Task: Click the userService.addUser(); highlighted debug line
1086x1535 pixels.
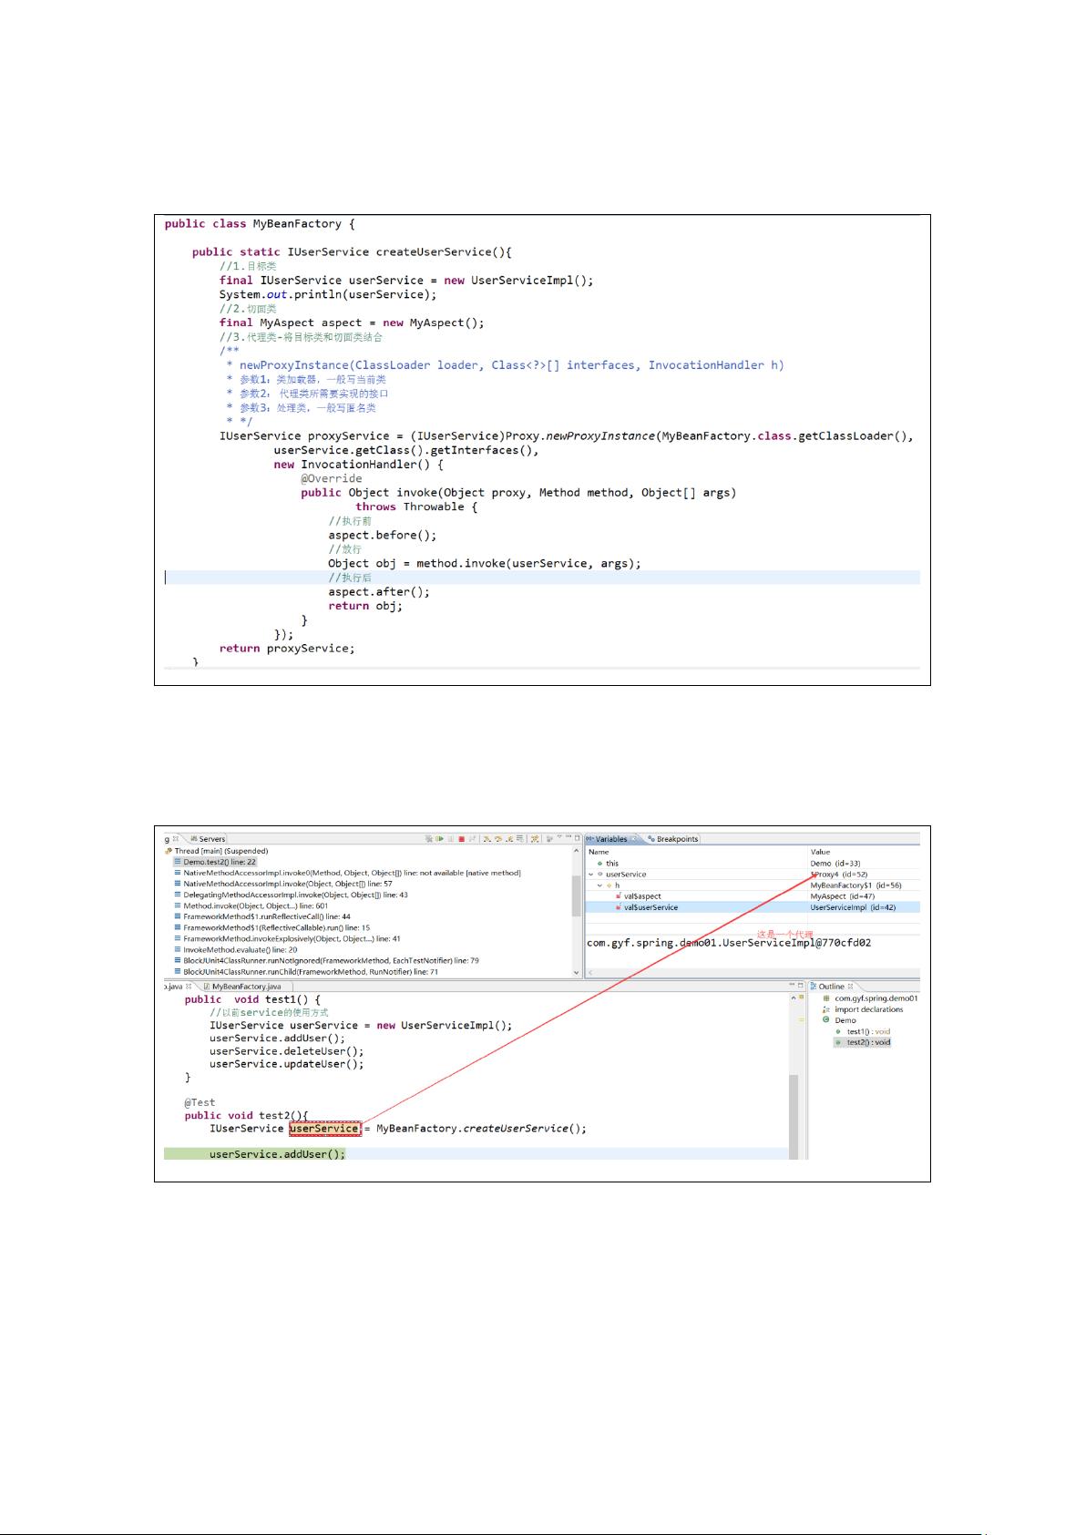Action: tap(278, 1154)
